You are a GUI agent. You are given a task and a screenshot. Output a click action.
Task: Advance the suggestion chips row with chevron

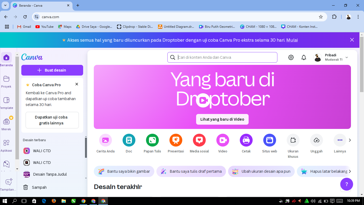pos(350,171)
